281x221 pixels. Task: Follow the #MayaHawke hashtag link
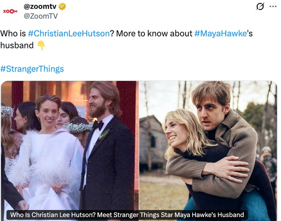tap(220, 34)
